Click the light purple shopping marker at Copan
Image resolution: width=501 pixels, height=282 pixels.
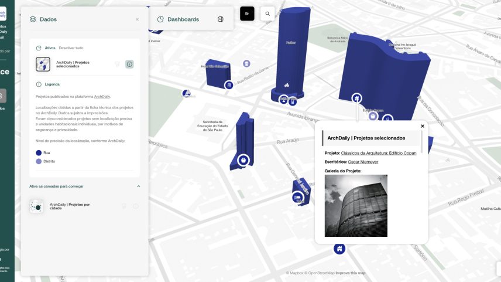pyautogui.click(x=373, y=116)
